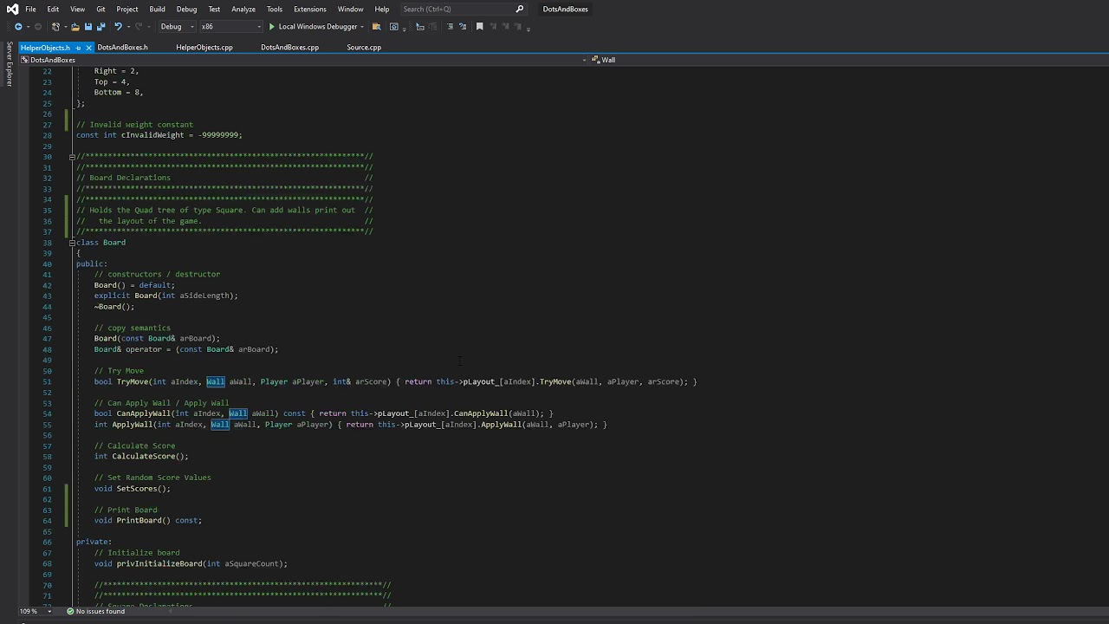This screenshot has height=624, width=1109.
Task: Open the undo history dropdown arrow
Action: tap(128, 27)
